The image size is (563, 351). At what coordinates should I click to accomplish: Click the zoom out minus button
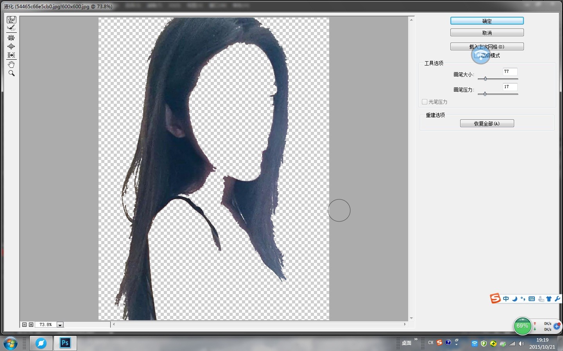[24, 324]
